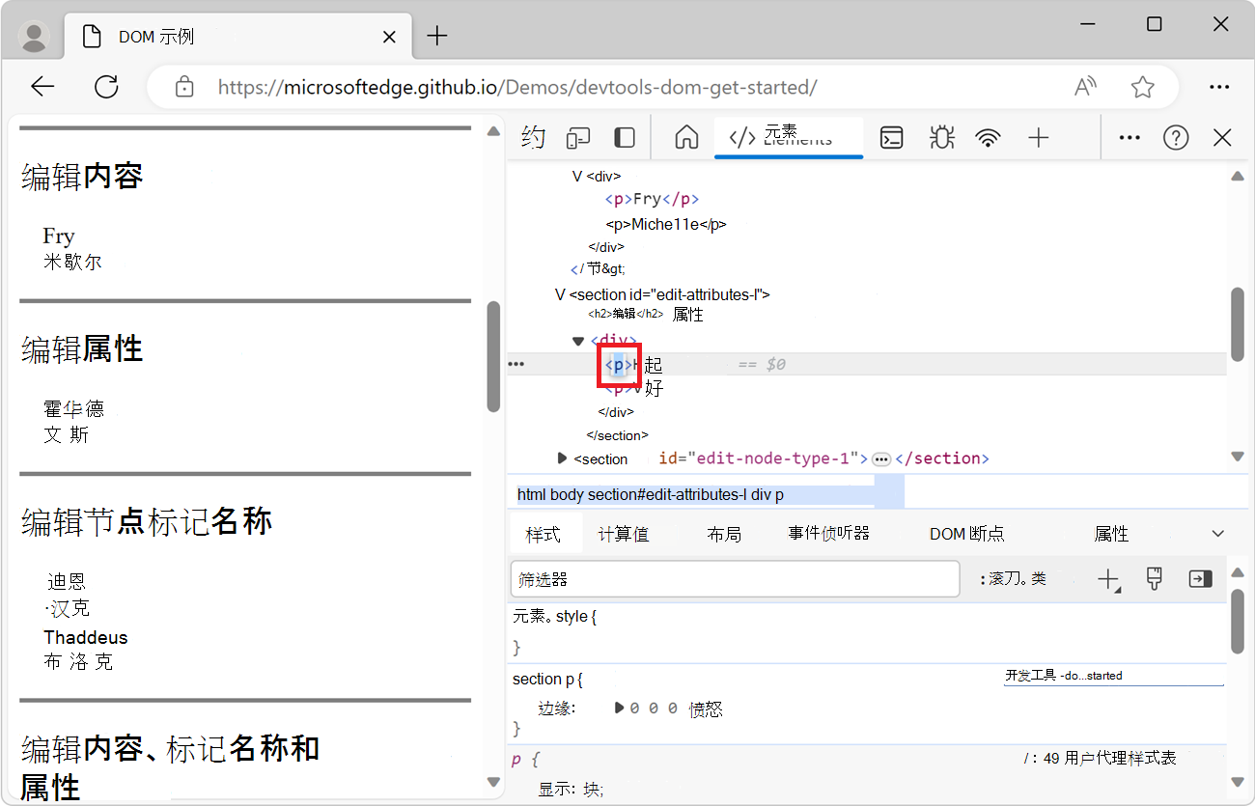The height and width of the screenshot is (806, 1255).
Task: Expand the section edit-node-type-1 node
Action: 563,459
